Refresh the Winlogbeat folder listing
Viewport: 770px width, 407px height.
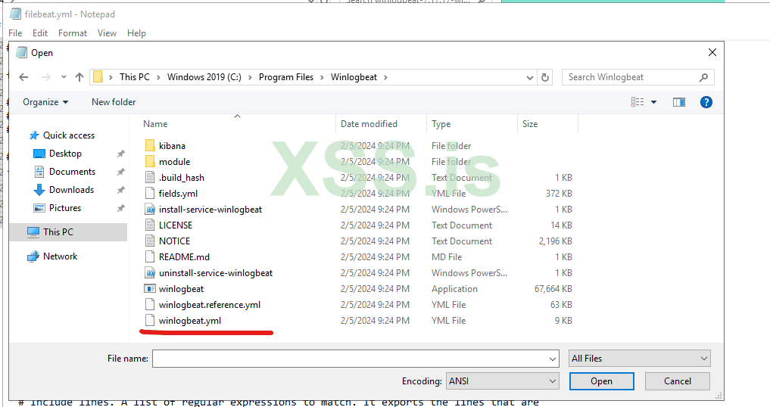545,77
